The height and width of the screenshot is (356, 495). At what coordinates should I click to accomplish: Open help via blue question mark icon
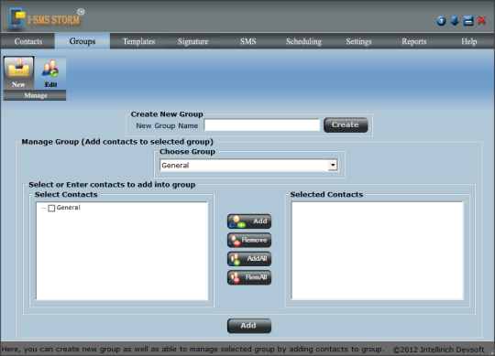point(441,21)
